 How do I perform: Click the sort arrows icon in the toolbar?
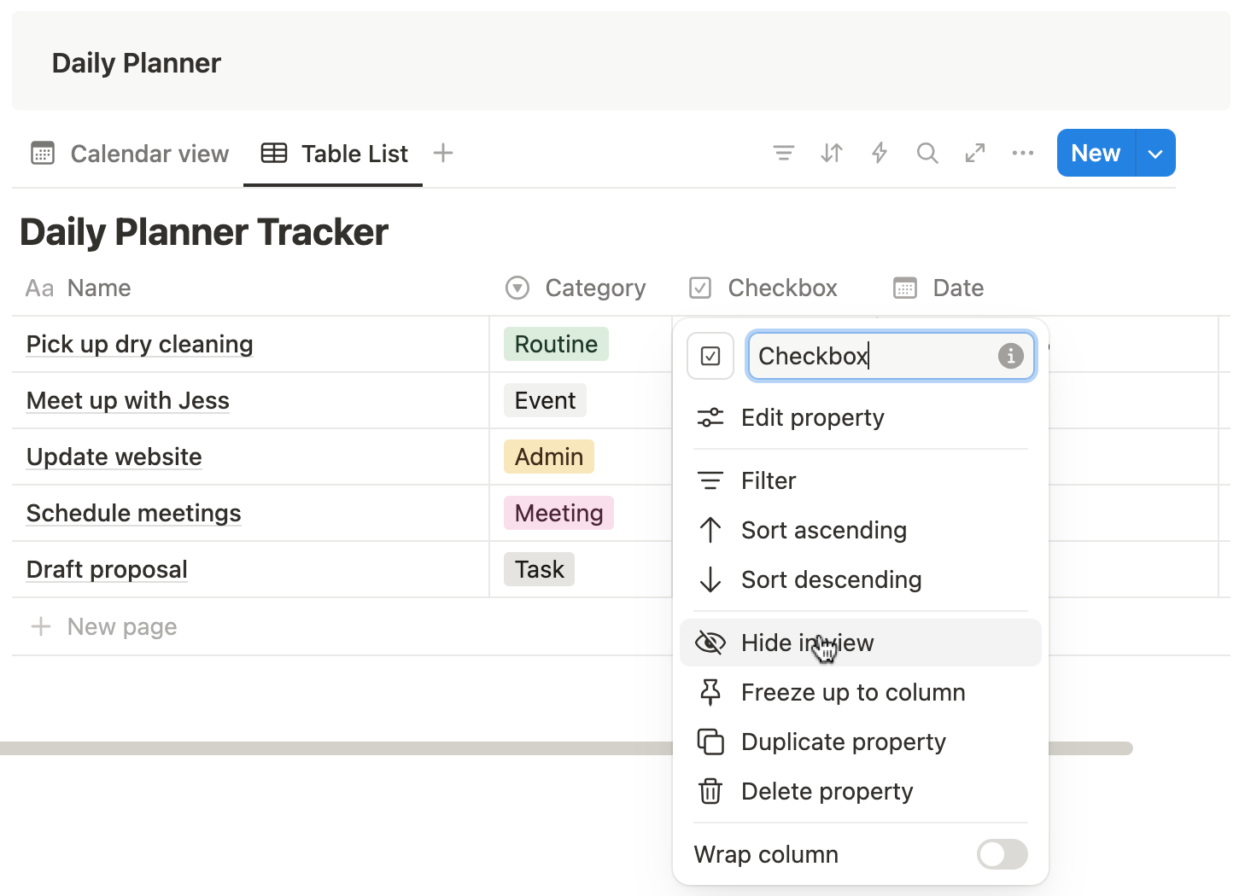pyautogui.click(x=831, y=154)
